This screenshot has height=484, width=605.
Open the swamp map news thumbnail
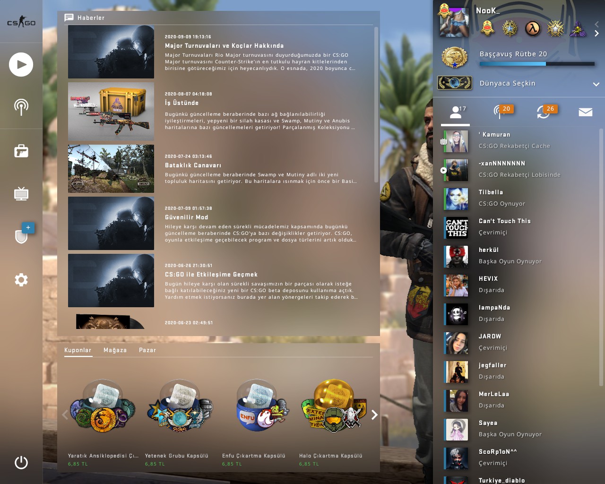click(111, 169)
